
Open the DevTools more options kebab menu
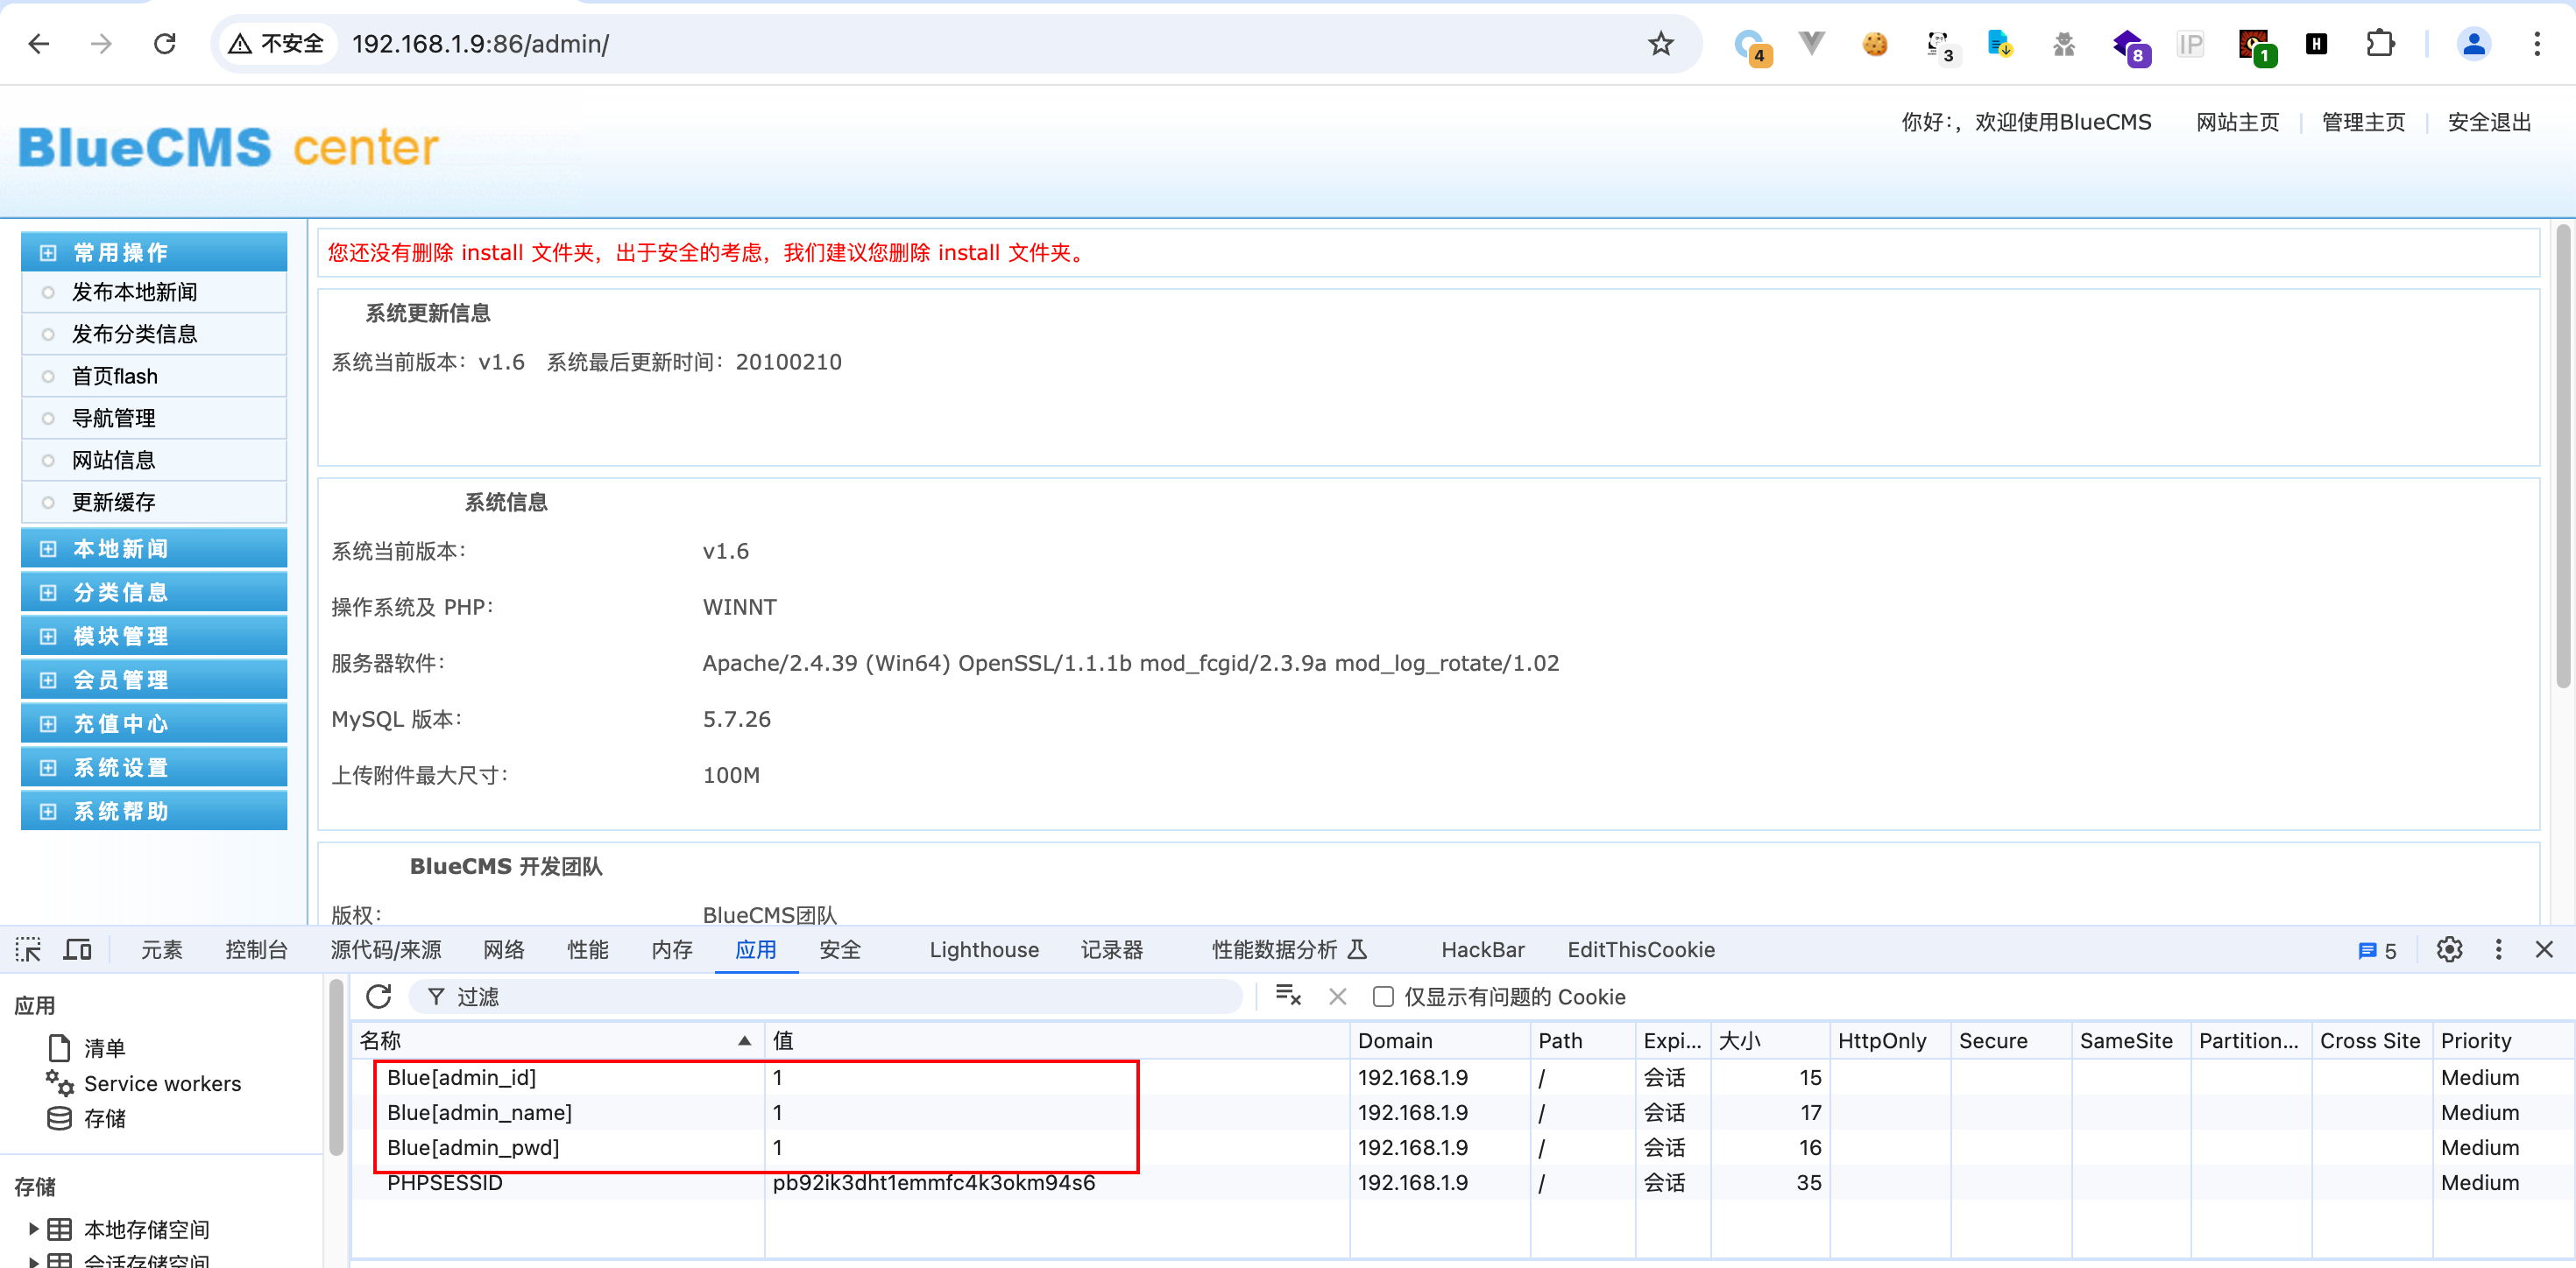click(2498, 949)
